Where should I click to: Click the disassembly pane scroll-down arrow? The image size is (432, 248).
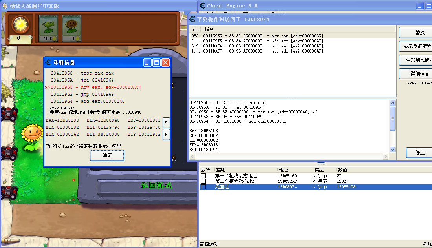tap(393, 150)
